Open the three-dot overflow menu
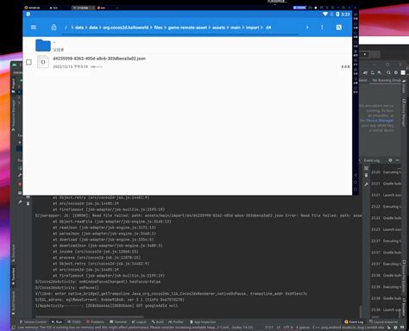This screenshot has width=409, height=331. [322, 28]
